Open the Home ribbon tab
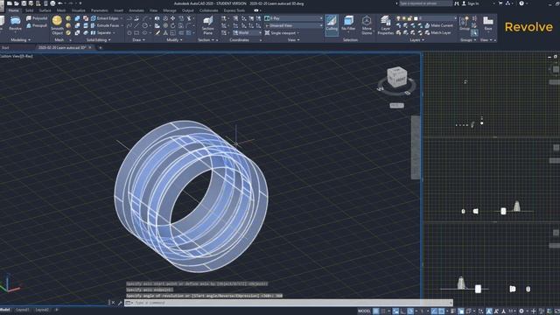The height and width of the screenshot is (315, 560). tap(14, 10)
